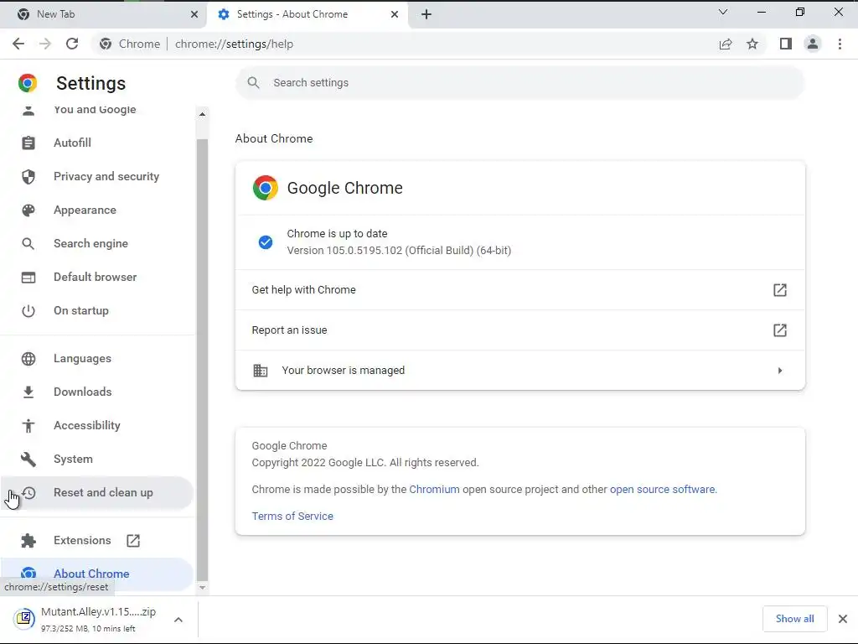Image resolution: width=858 pixels, height=644 pixels.
Task: Click the Get help external link icon
Action: (x=779, y=290)
